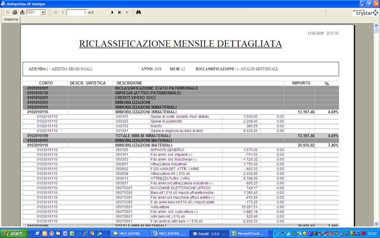Click the export report icon
This screenshot has width=380, height=238.
[22, 12]
